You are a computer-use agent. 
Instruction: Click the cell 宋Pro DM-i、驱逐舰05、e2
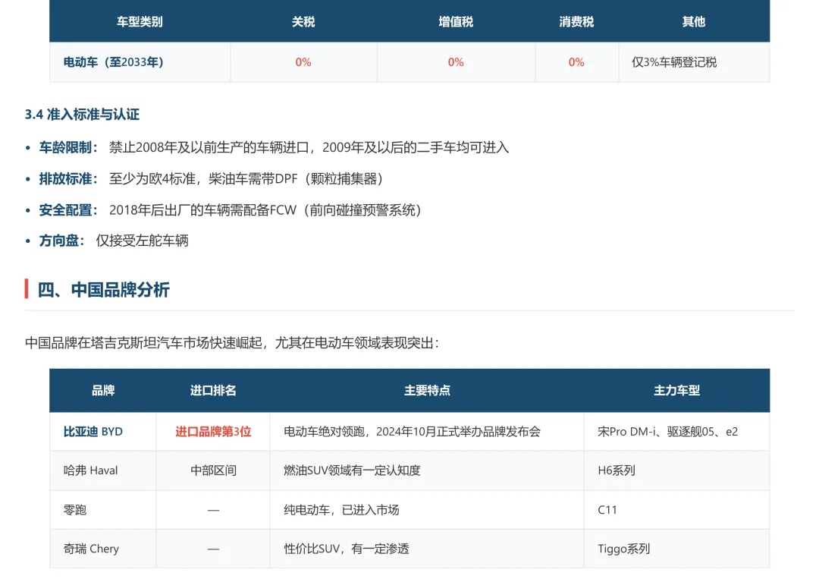tap(677, 432)
